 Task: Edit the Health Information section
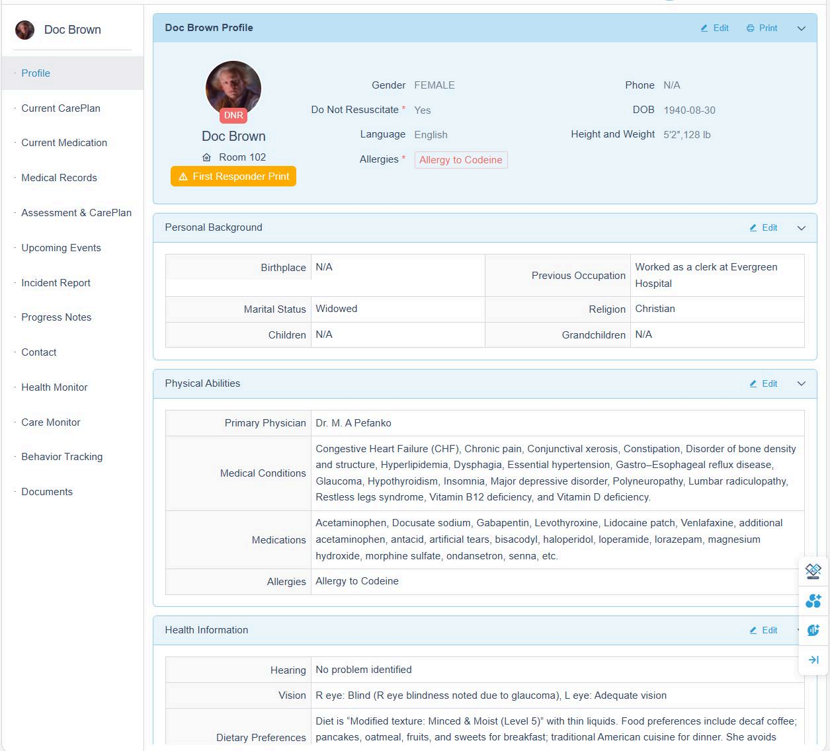pos(763,631)
